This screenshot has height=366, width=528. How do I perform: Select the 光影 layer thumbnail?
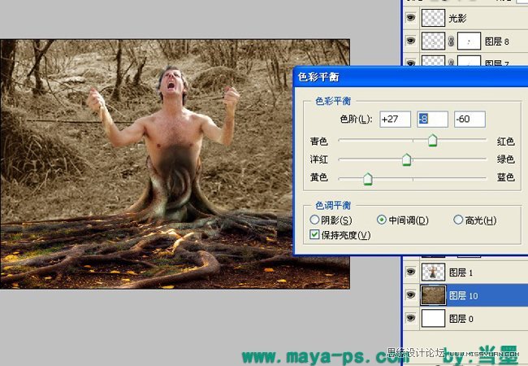coord(434,18)
